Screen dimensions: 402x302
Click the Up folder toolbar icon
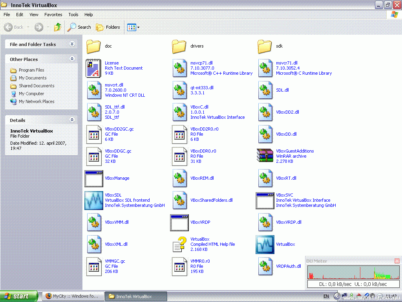tap(58, 27)
